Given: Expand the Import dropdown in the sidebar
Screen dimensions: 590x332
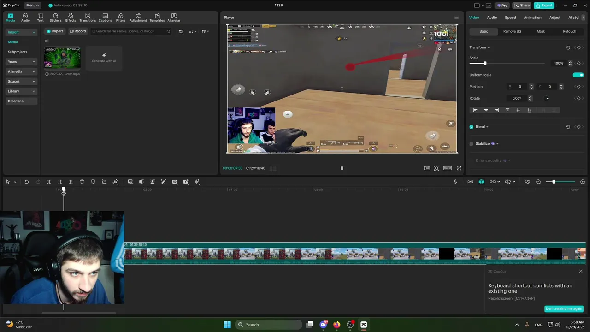Looking at the screenshot, I should (x=33, y=32).
